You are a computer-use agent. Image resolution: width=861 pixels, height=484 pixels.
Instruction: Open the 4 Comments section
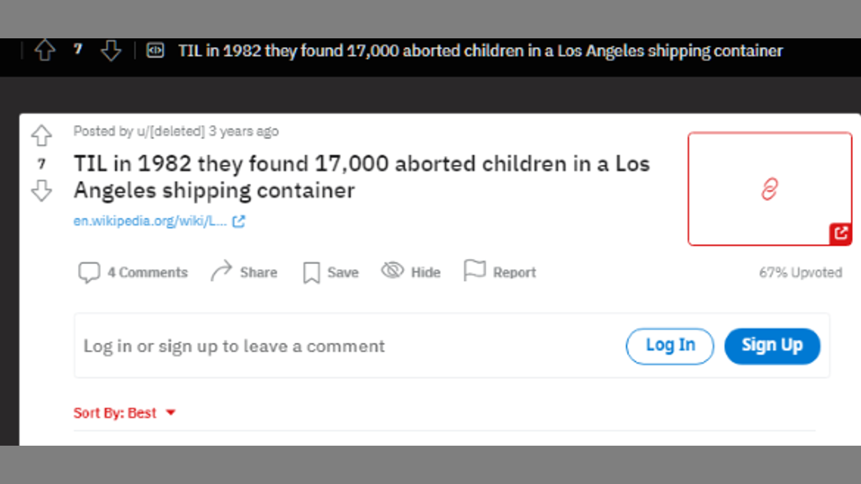pyautogui.click(x=133, y=272)
